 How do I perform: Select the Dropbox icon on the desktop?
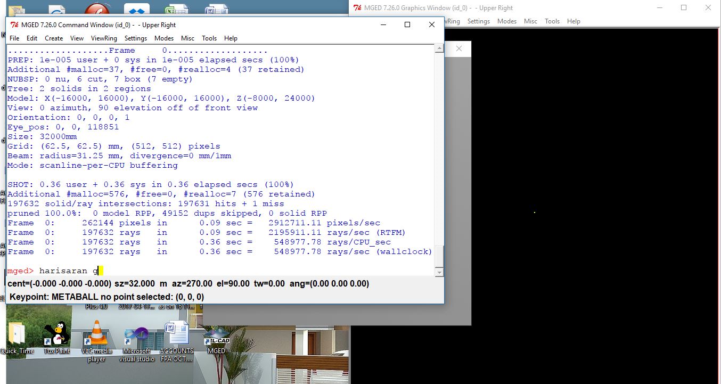tap(137, 10)
